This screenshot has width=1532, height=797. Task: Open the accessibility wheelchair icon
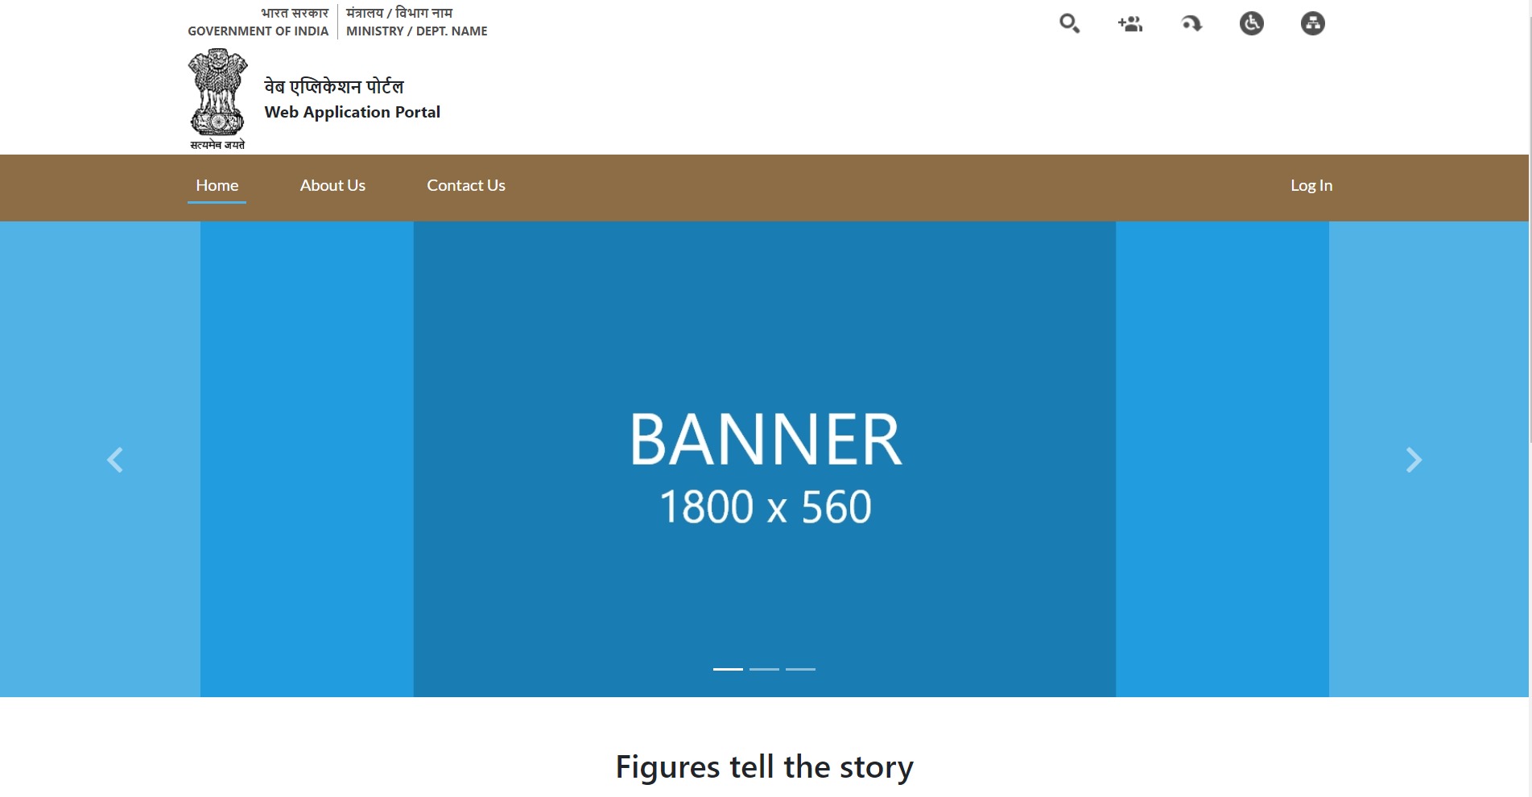(1252, 23)
